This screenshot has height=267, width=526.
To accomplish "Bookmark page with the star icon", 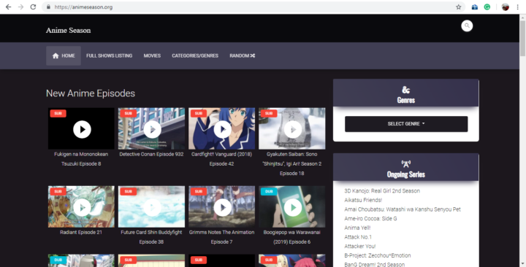I will (458, 7).
